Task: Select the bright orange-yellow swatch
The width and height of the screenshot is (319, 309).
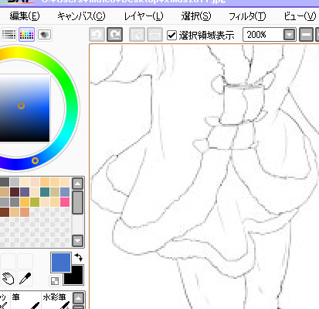Action: (x=25, y=202)
